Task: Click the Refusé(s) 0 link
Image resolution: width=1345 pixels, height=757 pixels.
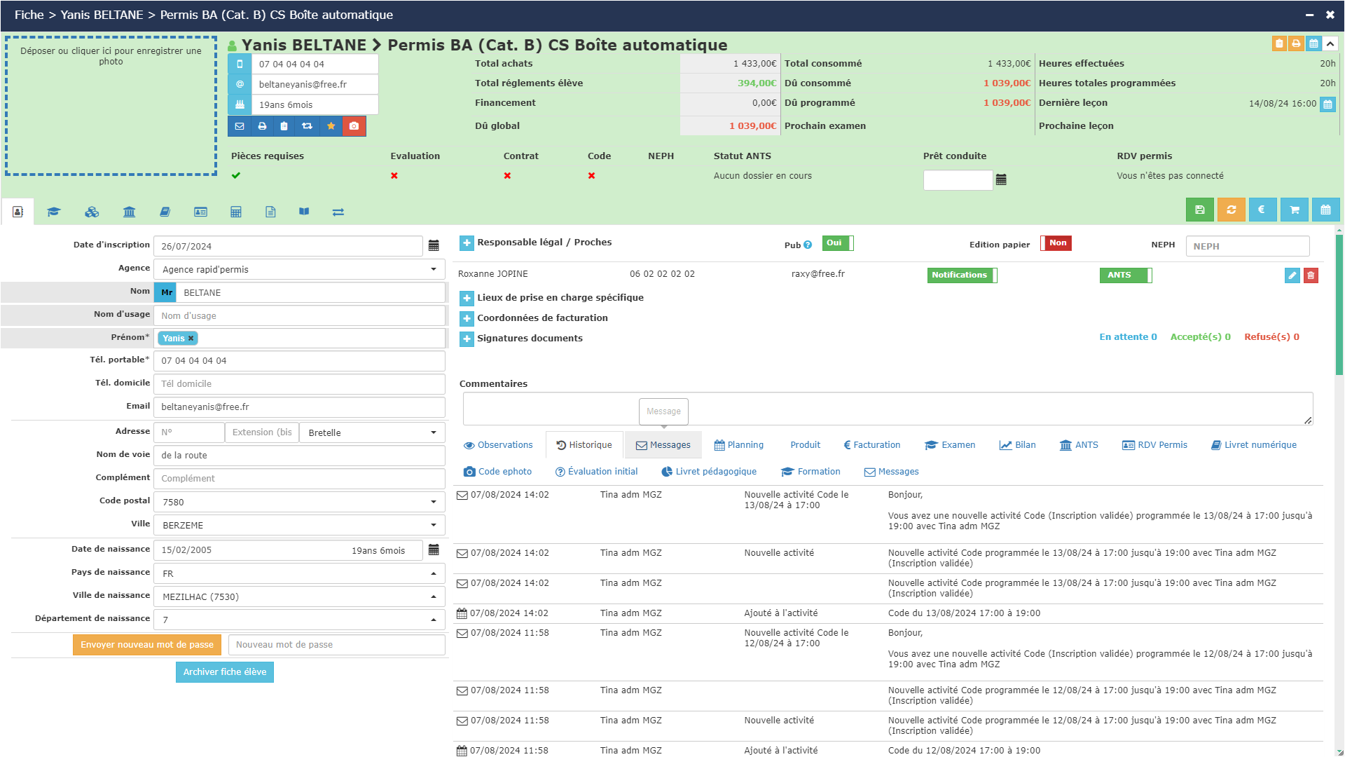Action: click(1271, 337)
